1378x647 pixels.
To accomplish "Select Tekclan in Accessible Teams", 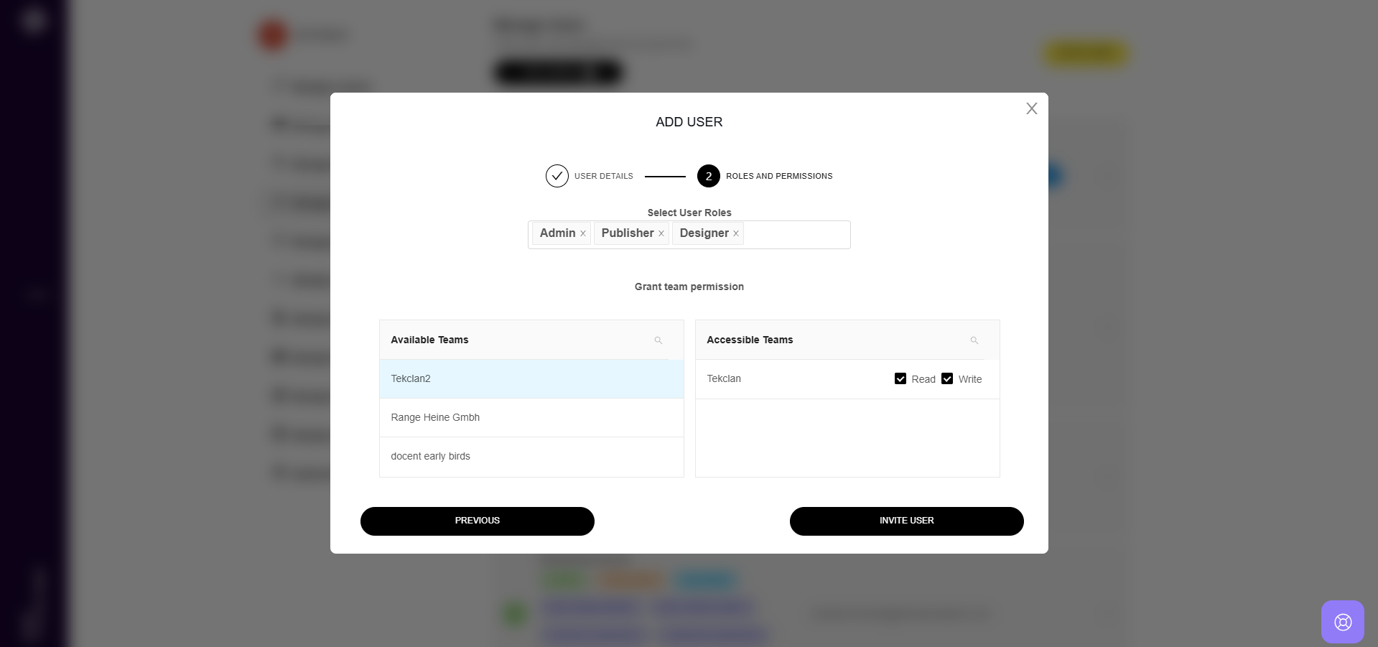I will point(724,378).
